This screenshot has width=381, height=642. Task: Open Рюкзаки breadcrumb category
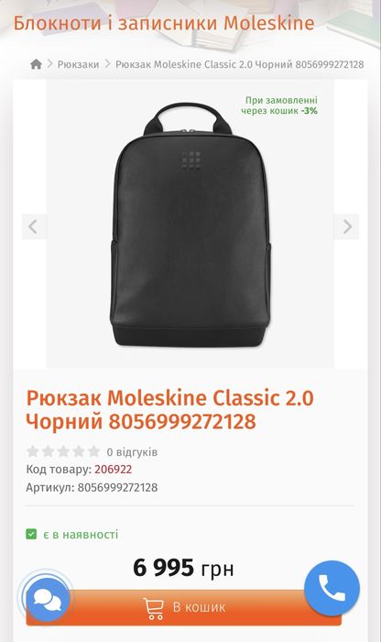(x=78, y=64)
